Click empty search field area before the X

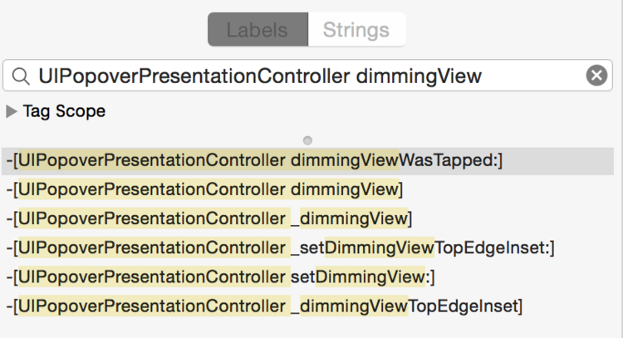click(532, 76)
